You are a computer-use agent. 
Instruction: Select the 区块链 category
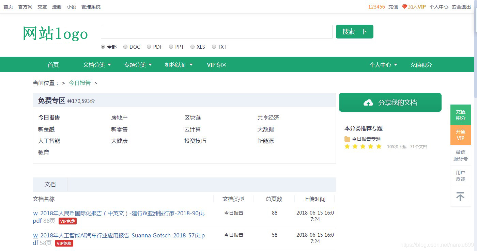[193, 117]
